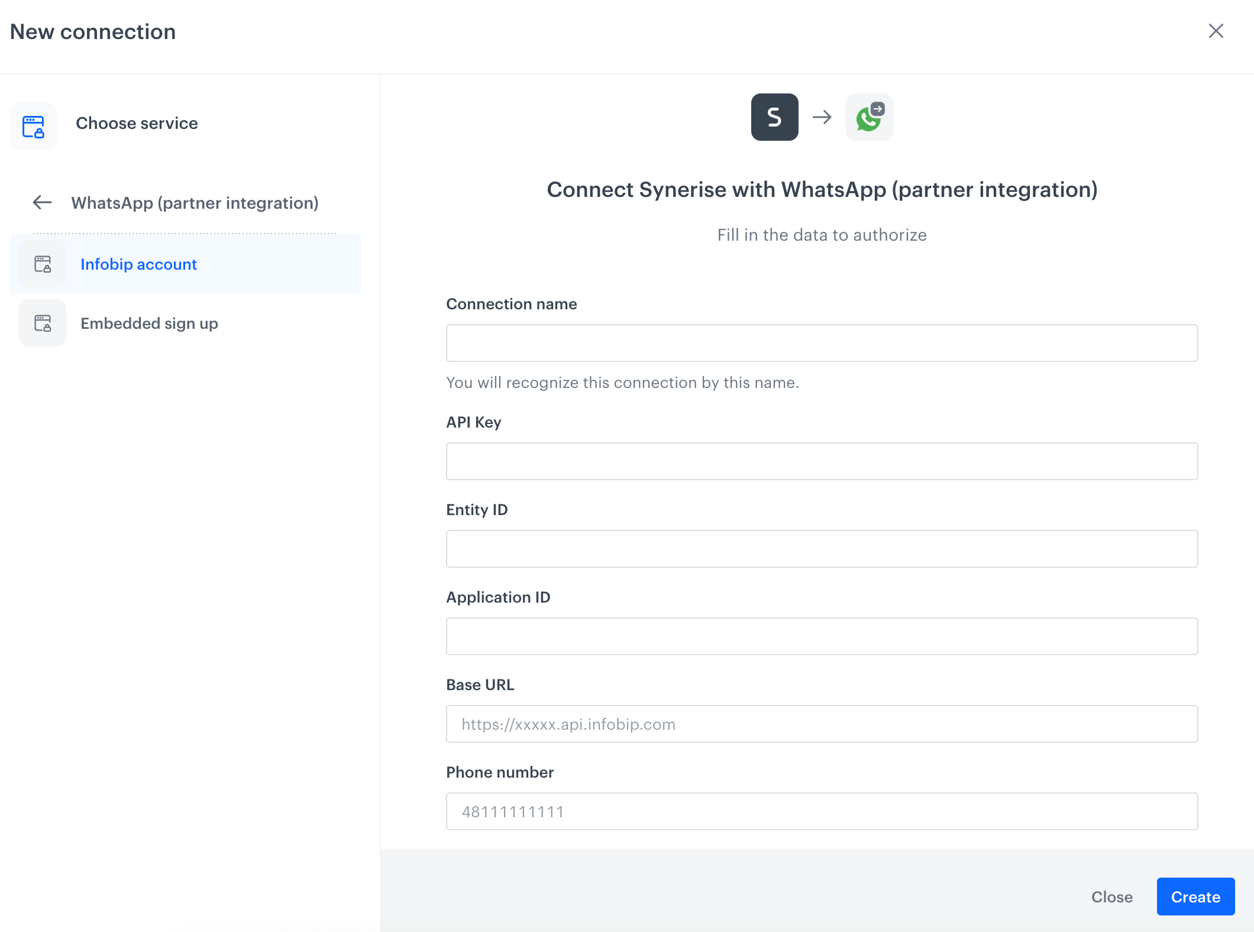Close the New connection dialog with X
The width and height of the screenshot is (1254, 932).
[1216, 31]
